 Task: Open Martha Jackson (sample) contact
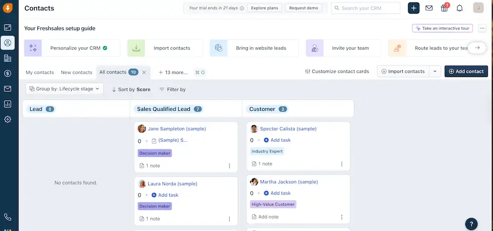tap(289, 182)
